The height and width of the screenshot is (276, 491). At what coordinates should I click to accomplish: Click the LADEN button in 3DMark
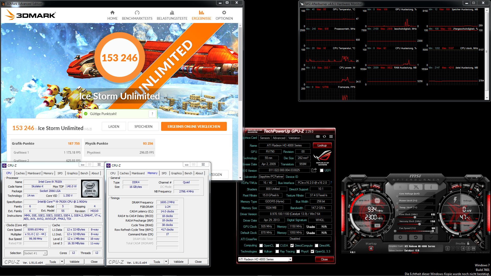(114, 126)
